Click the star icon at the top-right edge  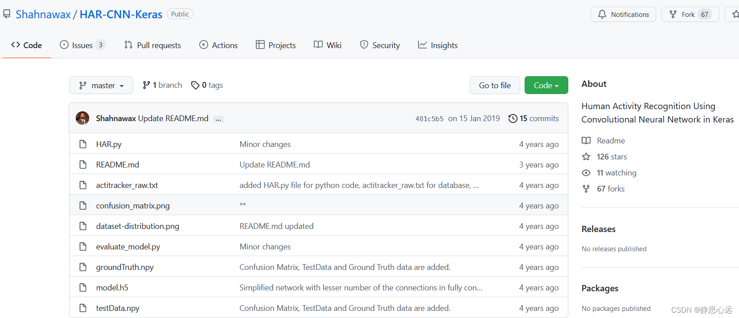(735, 14)
